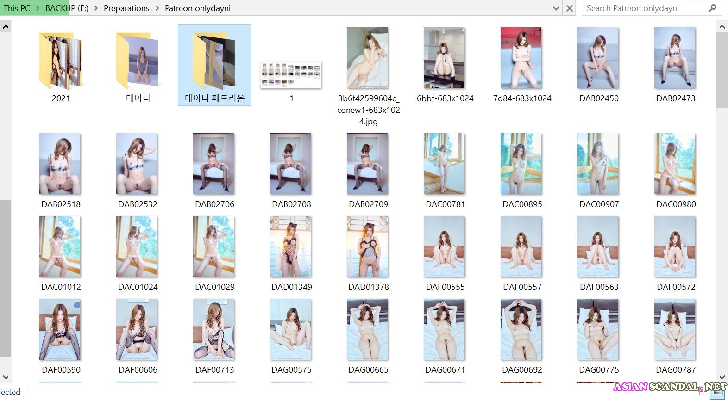Expand the chevron after BACKUP (E:)

[96, 8]
